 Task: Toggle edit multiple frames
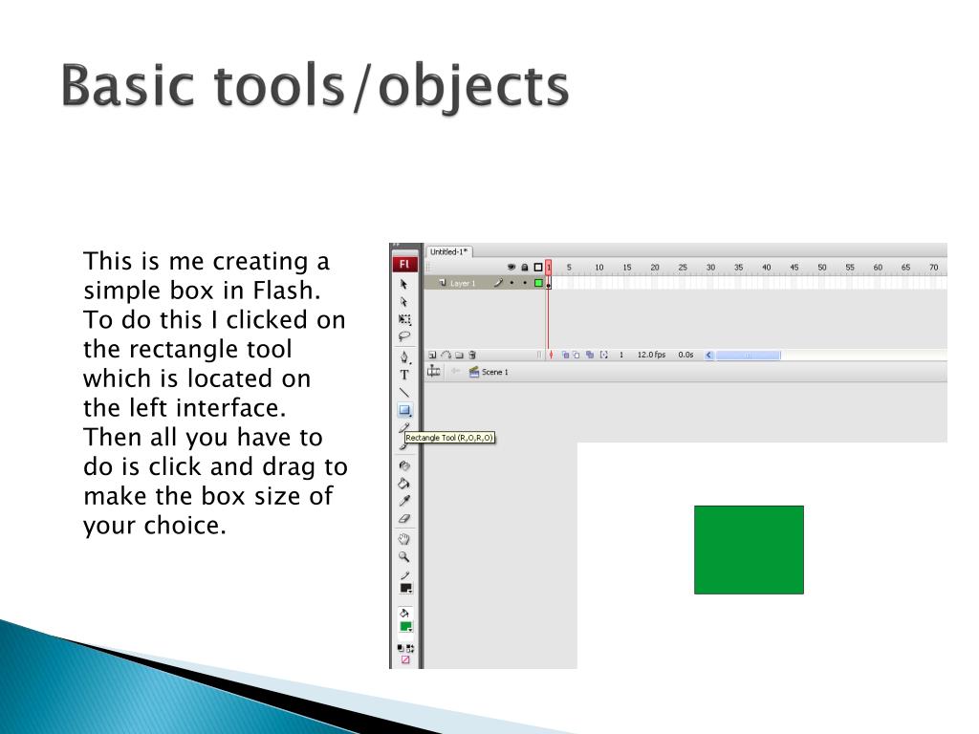tap(590, 355)
